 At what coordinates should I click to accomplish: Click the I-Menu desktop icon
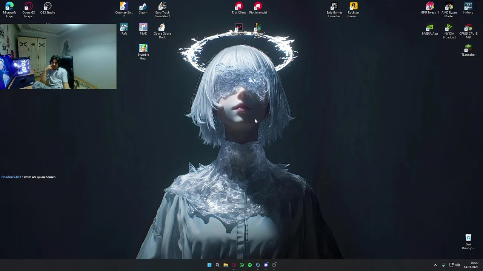[x=468, y=8]
